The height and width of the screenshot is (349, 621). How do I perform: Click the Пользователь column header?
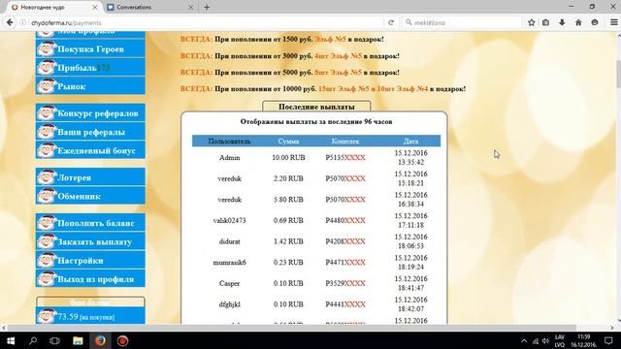pyautogui.click(x=229, y=141)
